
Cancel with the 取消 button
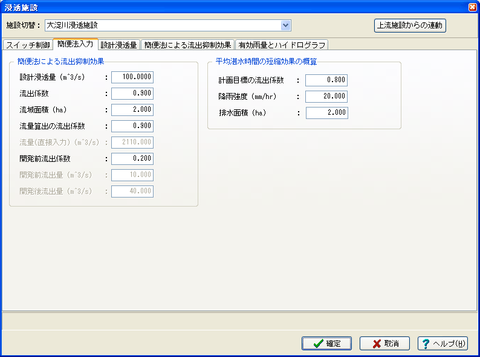point(384,344)
